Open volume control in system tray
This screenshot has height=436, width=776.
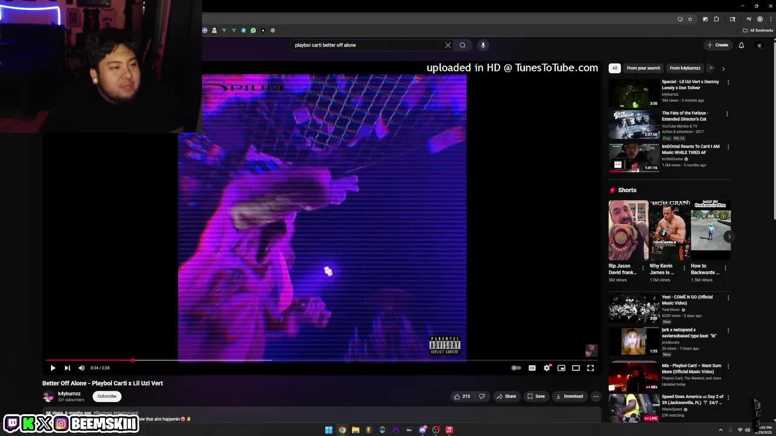(748, 430)
